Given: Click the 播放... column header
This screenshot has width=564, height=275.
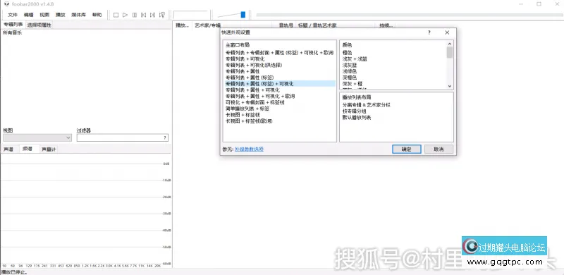Looking at the screenshot, I should click(x=182, y=25).
